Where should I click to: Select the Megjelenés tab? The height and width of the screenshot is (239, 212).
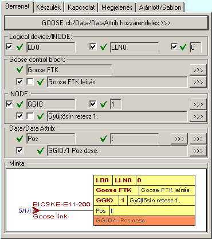tap(117, 7)
